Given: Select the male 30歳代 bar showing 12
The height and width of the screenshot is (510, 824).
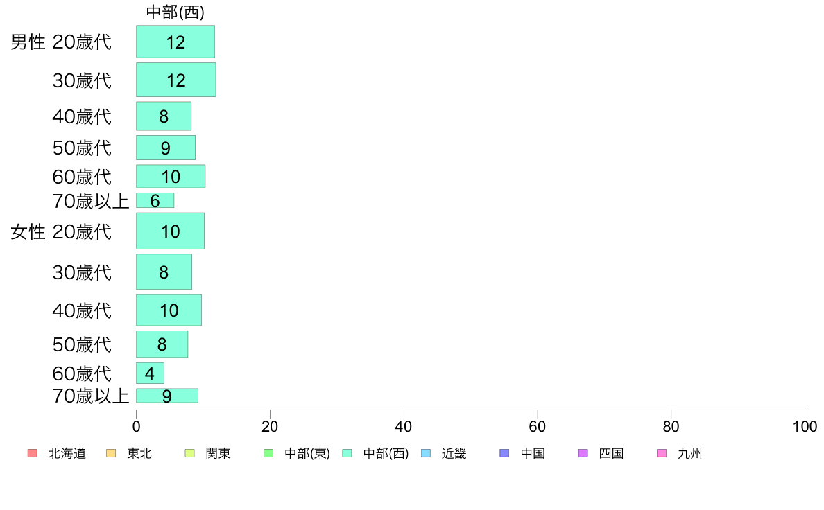Looking at the screenshot, I should tap(176, 80).
